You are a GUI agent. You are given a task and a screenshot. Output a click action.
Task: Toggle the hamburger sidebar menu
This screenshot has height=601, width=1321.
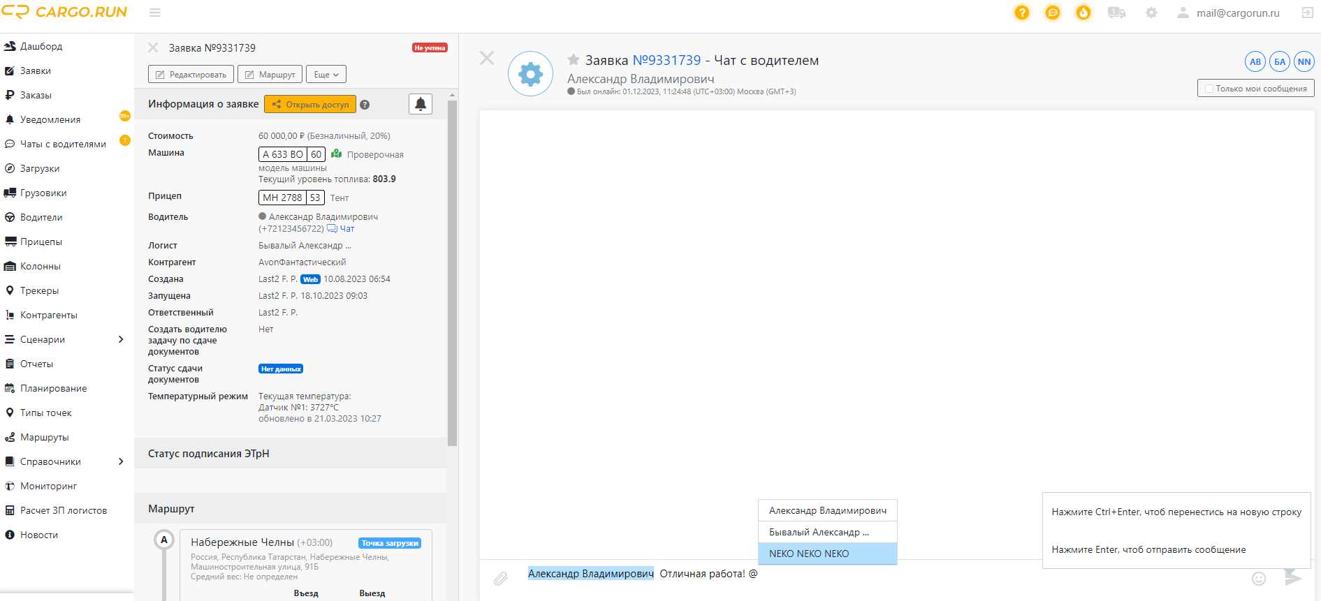point(155,13)
